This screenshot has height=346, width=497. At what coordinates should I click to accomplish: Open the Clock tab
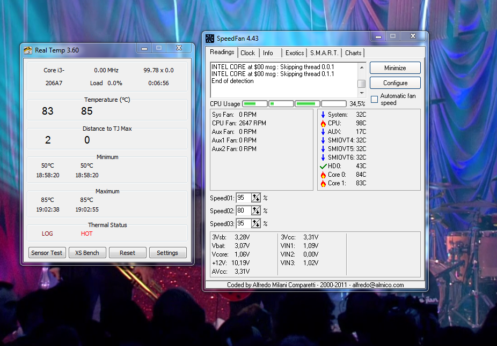tap(247, 53)
